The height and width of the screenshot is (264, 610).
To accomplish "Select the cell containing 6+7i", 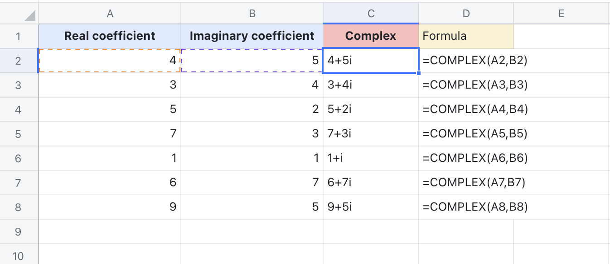I will click(371, 182).
